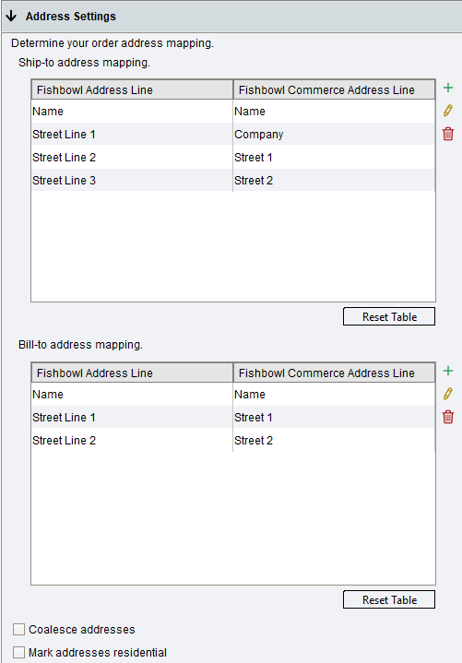Select Bill-to row Street Line 2
Screen dimensions: 462x663
coord(233,441)
